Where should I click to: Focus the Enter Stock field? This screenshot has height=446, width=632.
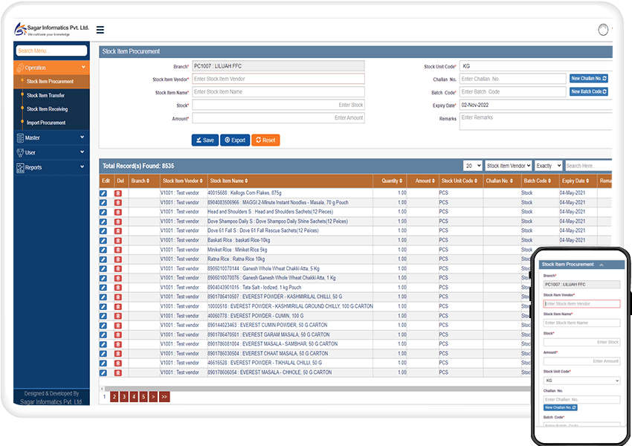point(279,105)
